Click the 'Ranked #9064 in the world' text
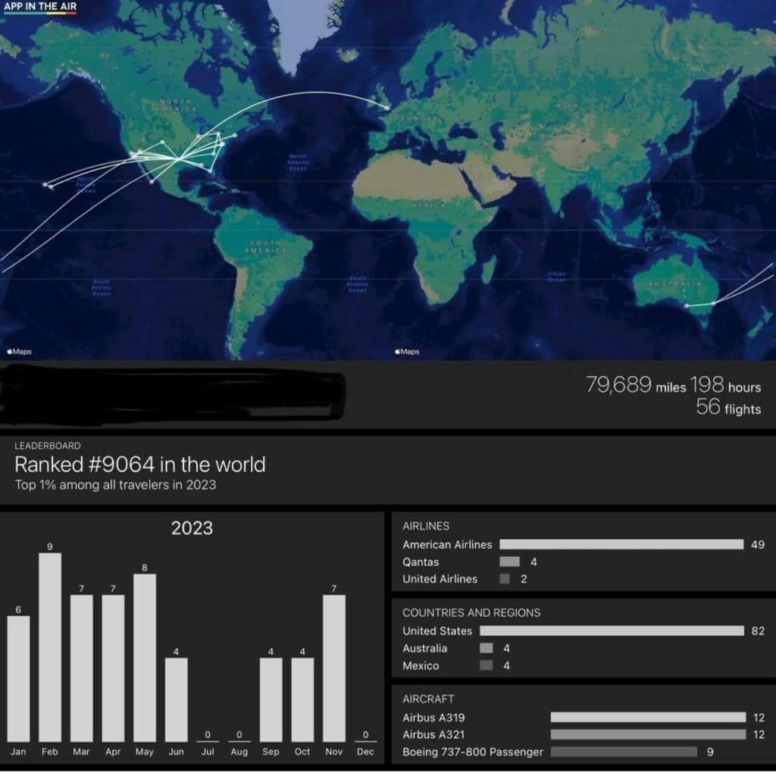 pyautogui.click(x=140, y=465)
